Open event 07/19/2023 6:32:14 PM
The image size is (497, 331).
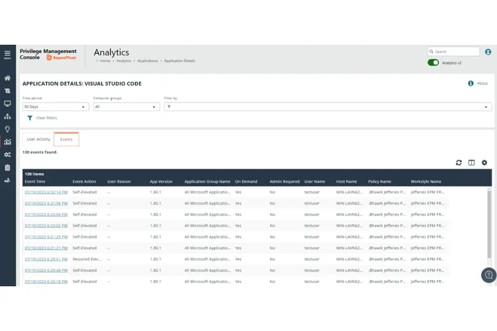coord(46,193)
